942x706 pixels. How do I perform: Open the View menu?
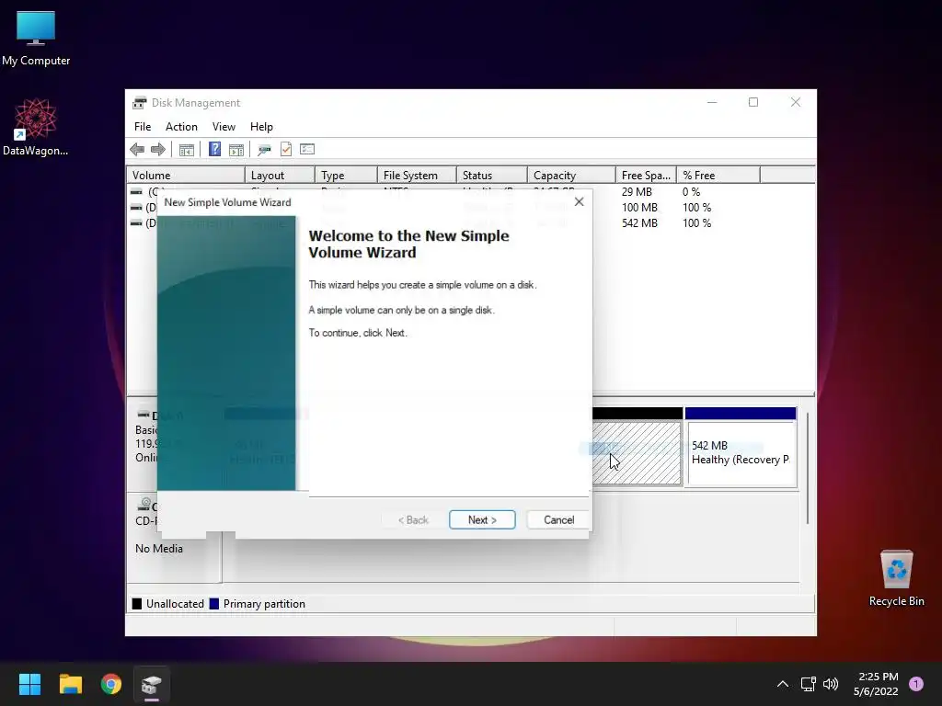click(x=224, y=127)
